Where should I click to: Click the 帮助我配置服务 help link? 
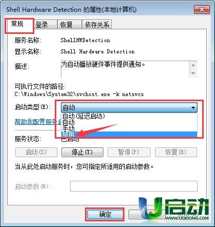point(38,122)
